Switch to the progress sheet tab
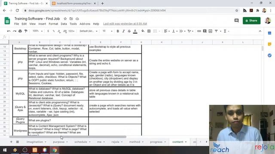The height and width of the screenshot is (154, 275). [x=156, y=142]
